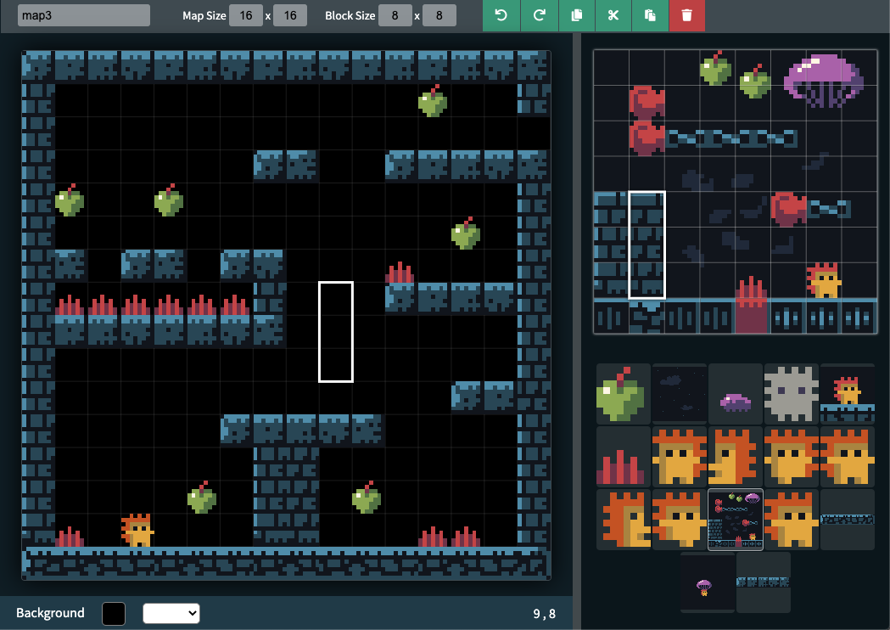Click the white-outlined selection on the map grid

[x=335, y=330]
